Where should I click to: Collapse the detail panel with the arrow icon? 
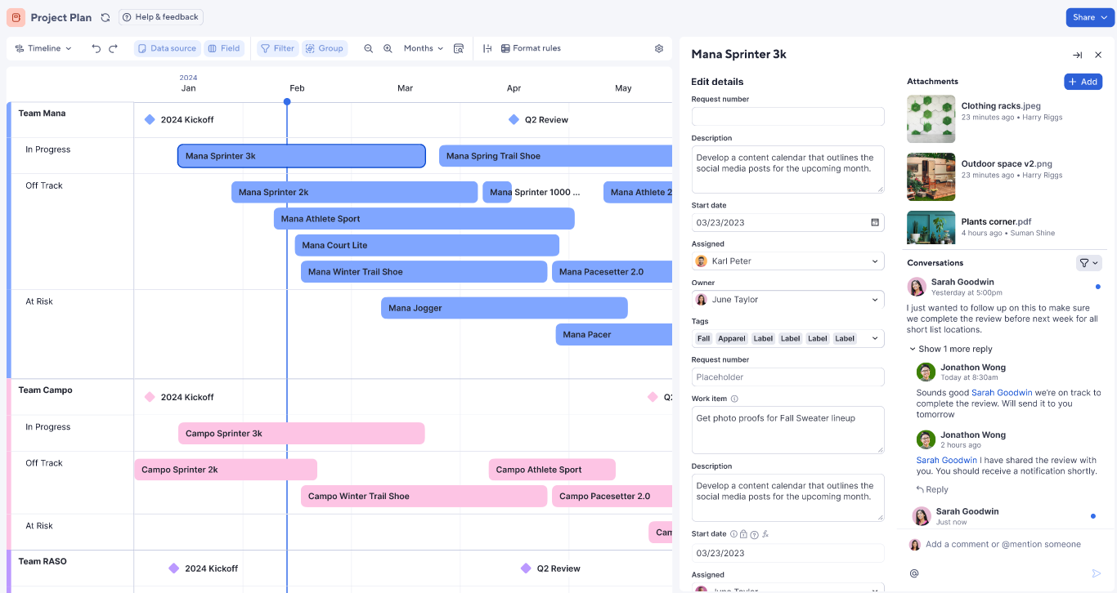tap(1078, 54)
